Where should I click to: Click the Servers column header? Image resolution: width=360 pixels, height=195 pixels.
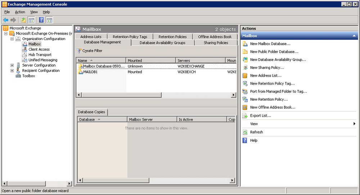point(201,60)
